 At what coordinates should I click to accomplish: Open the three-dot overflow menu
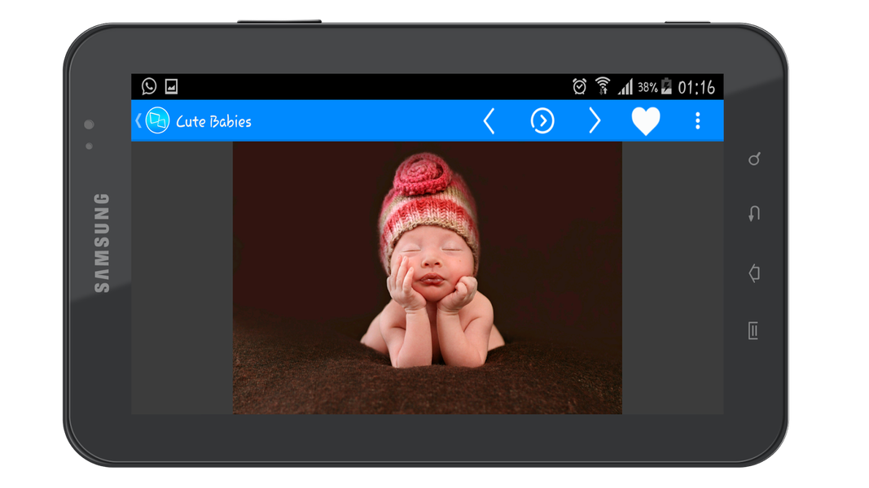(x=697, y=121)
